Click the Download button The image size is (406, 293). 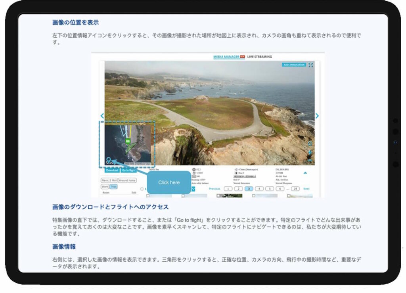112,170
